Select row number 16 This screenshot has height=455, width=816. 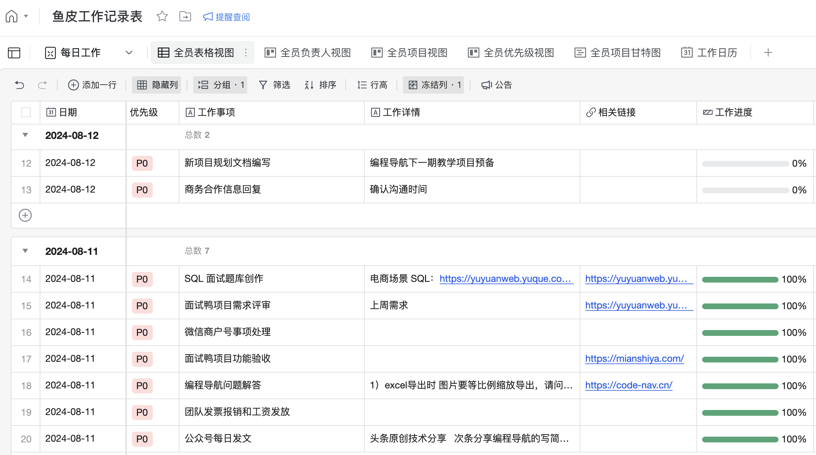(x=26, y=333)
